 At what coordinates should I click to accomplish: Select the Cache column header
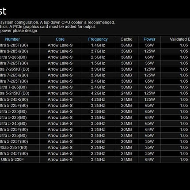126,39
